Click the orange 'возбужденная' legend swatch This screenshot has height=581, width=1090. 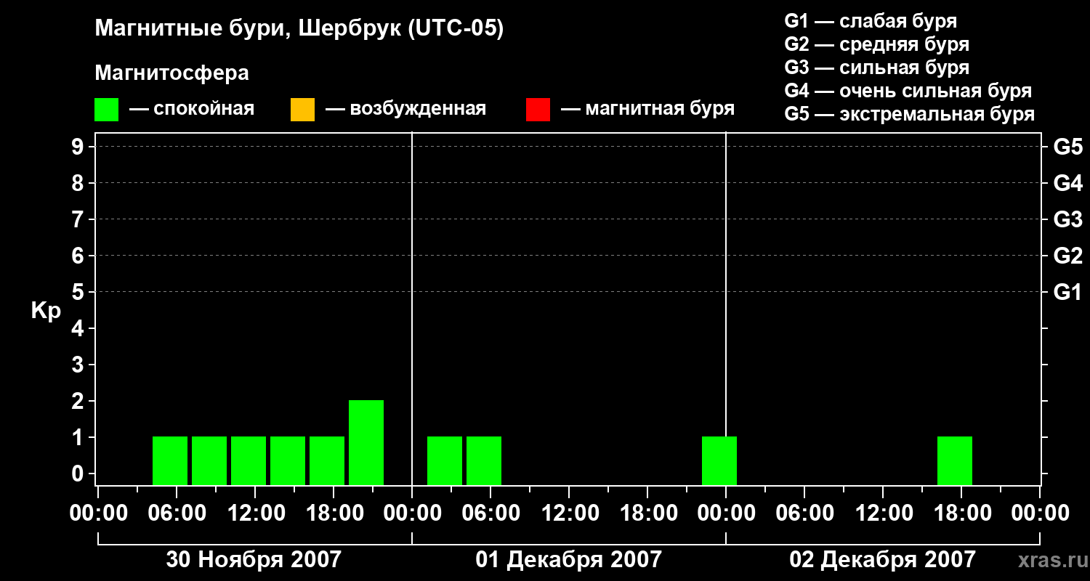tap(302, 110)
